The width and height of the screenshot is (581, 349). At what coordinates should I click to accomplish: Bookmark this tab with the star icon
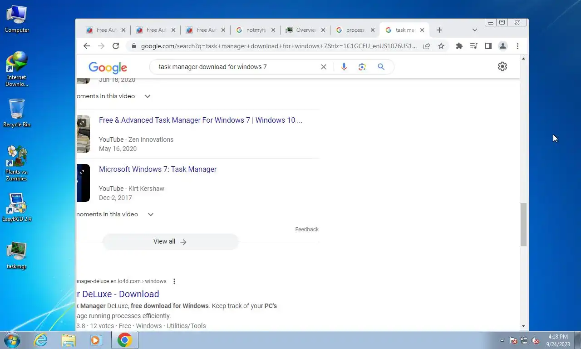[441, 46]
